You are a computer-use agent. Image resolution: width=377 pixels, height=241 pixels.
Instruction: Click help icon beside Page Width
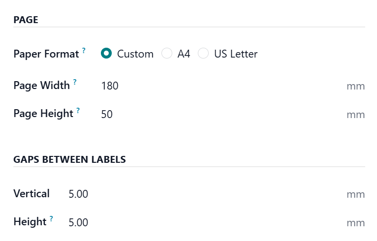[x=75, y=82]
